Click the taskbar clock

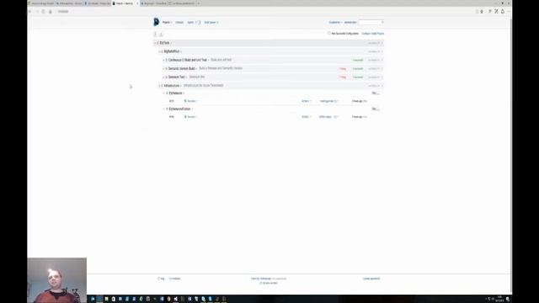499,299
